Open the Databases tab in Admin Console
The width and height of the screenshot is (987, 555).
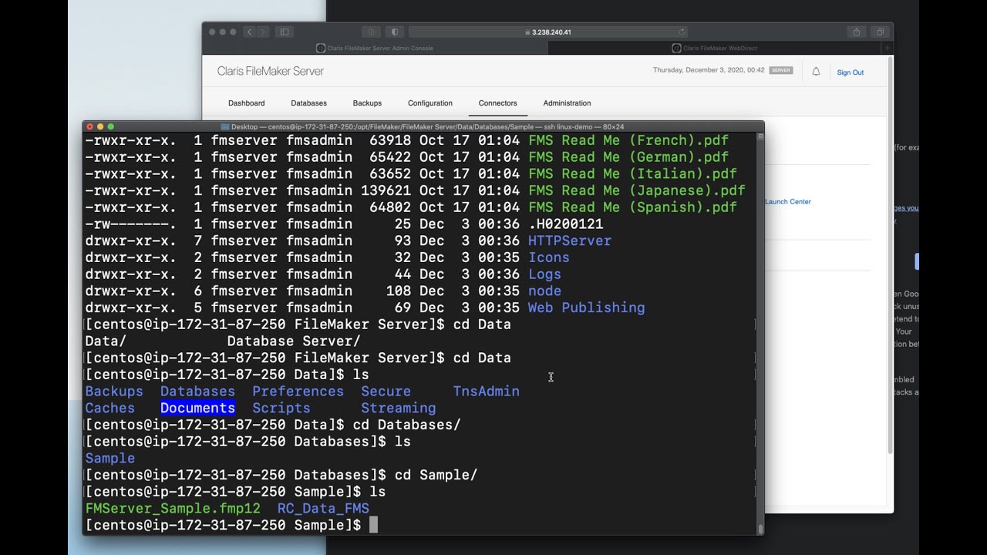tap(308, 103)
